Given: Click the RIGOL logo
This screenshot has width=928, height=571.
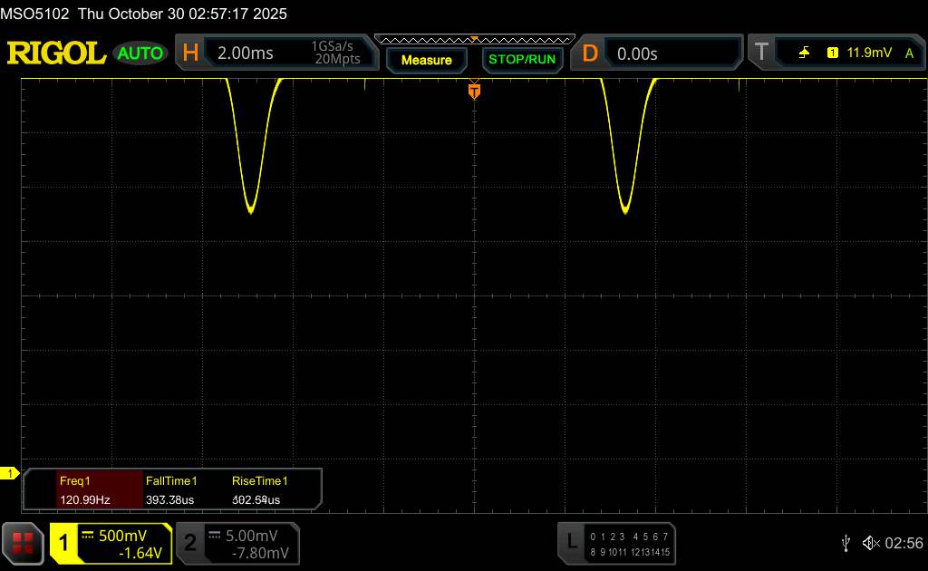Looking at the screenshot, I should coord(56,53).
